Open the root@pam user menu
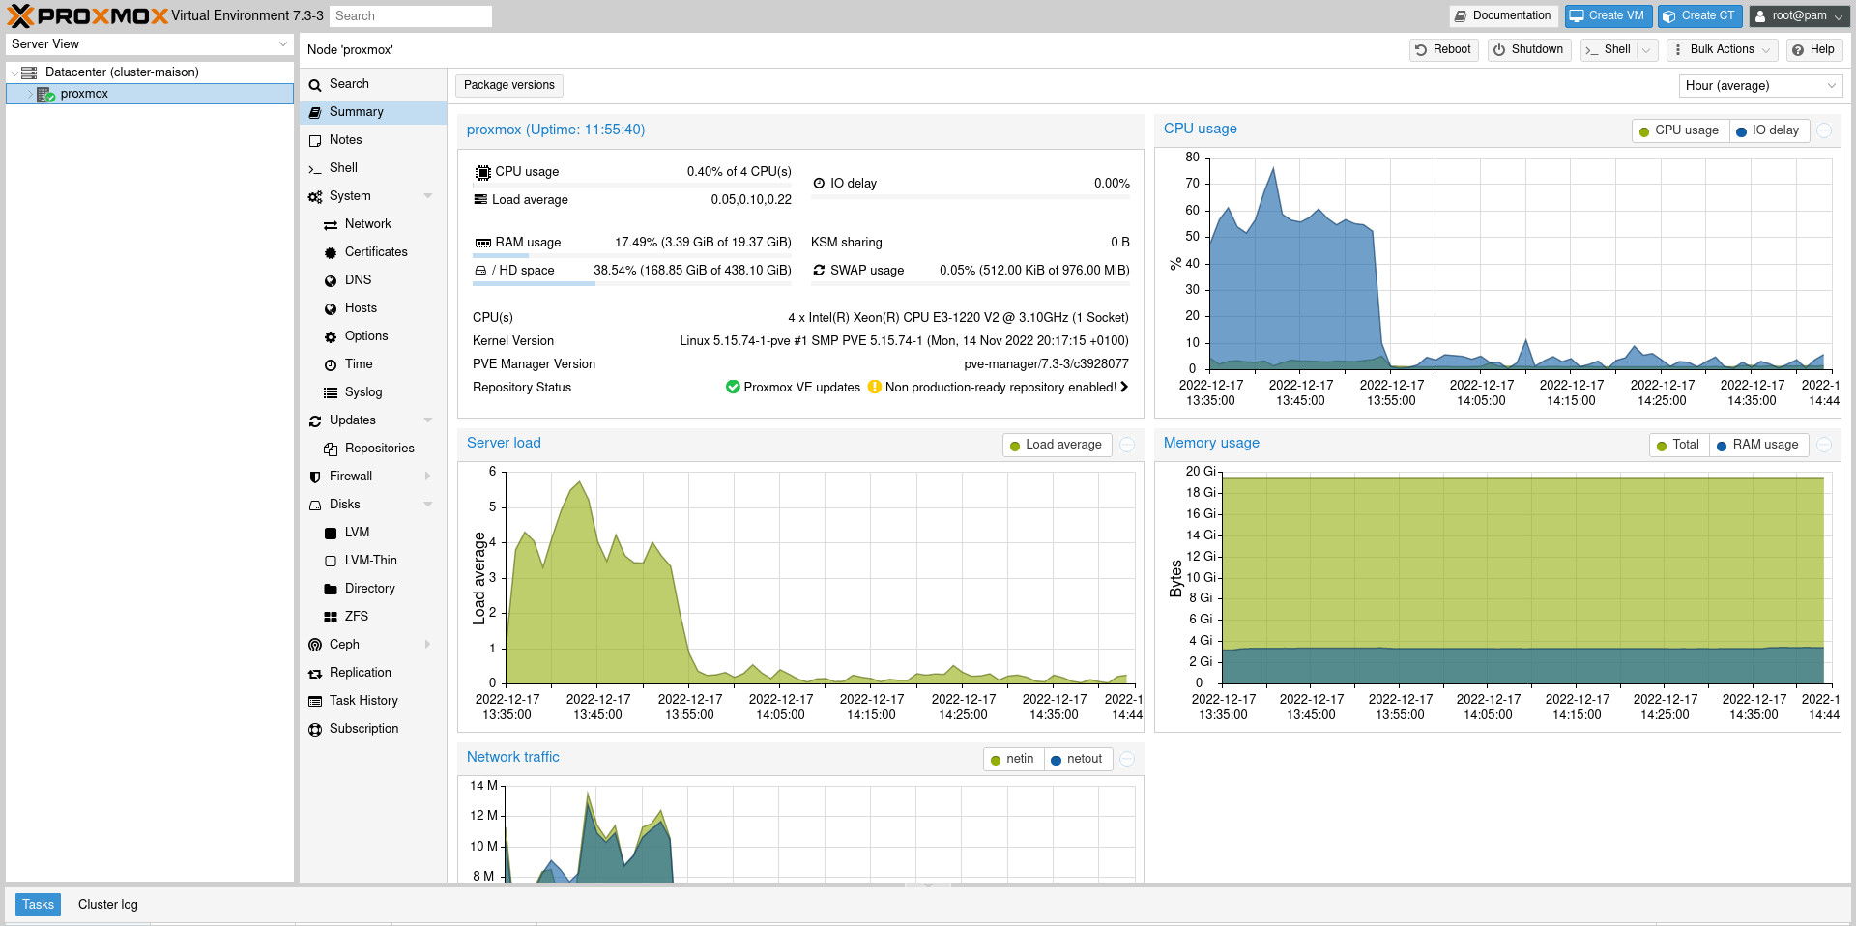The height and width of the screenshot is (926, 1856). [1799, 16]
